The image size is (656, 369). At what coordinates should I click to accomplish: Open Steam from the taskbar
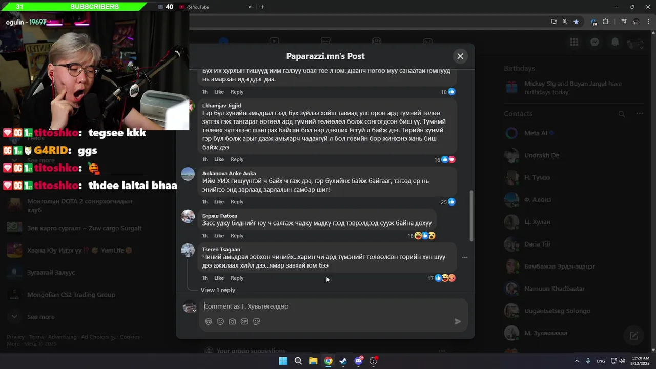pyautogui.click(x=343, y=361)
